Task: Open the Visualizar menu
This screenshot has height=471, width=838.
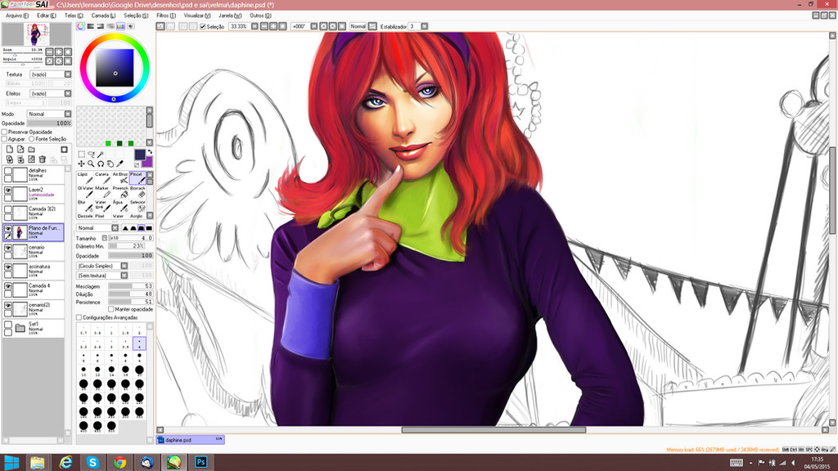Action: 196,16
